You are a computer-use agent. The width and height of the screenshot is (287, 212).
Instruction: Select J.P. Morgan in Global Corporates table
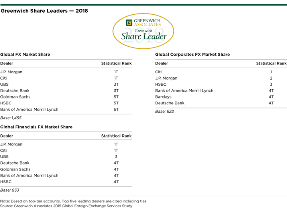pyautogui.click(x=166, y=78)
